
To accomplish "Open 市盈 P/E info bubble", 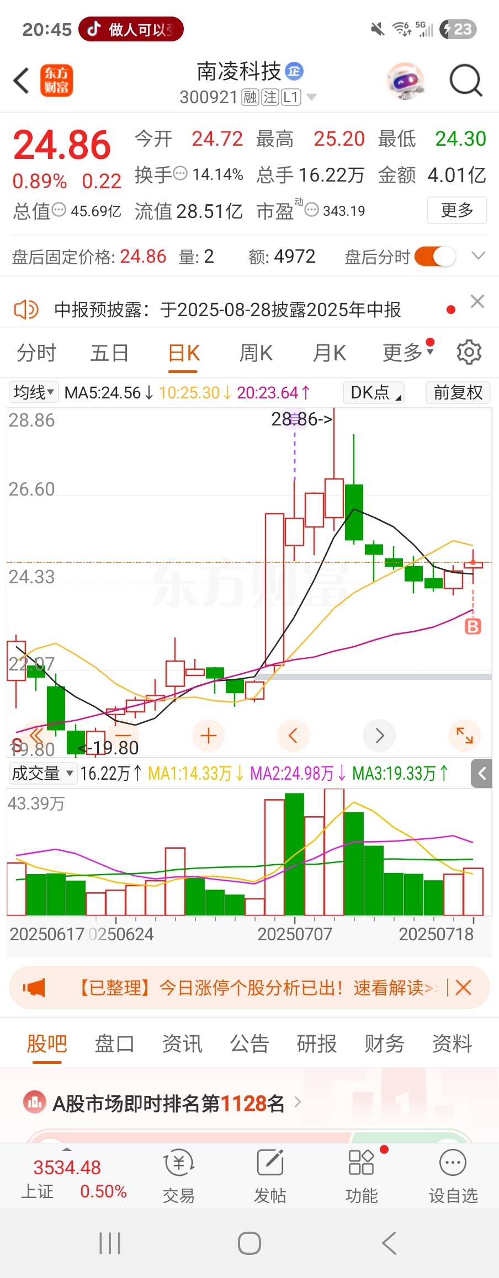I will pyautogui.click(x=312, y=210).
